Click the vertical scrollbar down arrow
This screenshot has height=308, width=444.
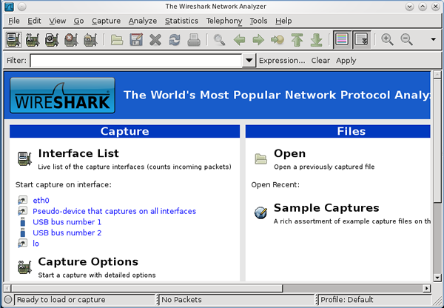pyautogui.click(x=437, y=278)
